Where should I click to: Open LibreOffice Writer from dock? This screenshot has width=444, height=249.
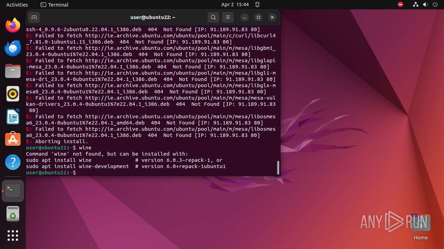pyautogui.click(x=13, y=117)
